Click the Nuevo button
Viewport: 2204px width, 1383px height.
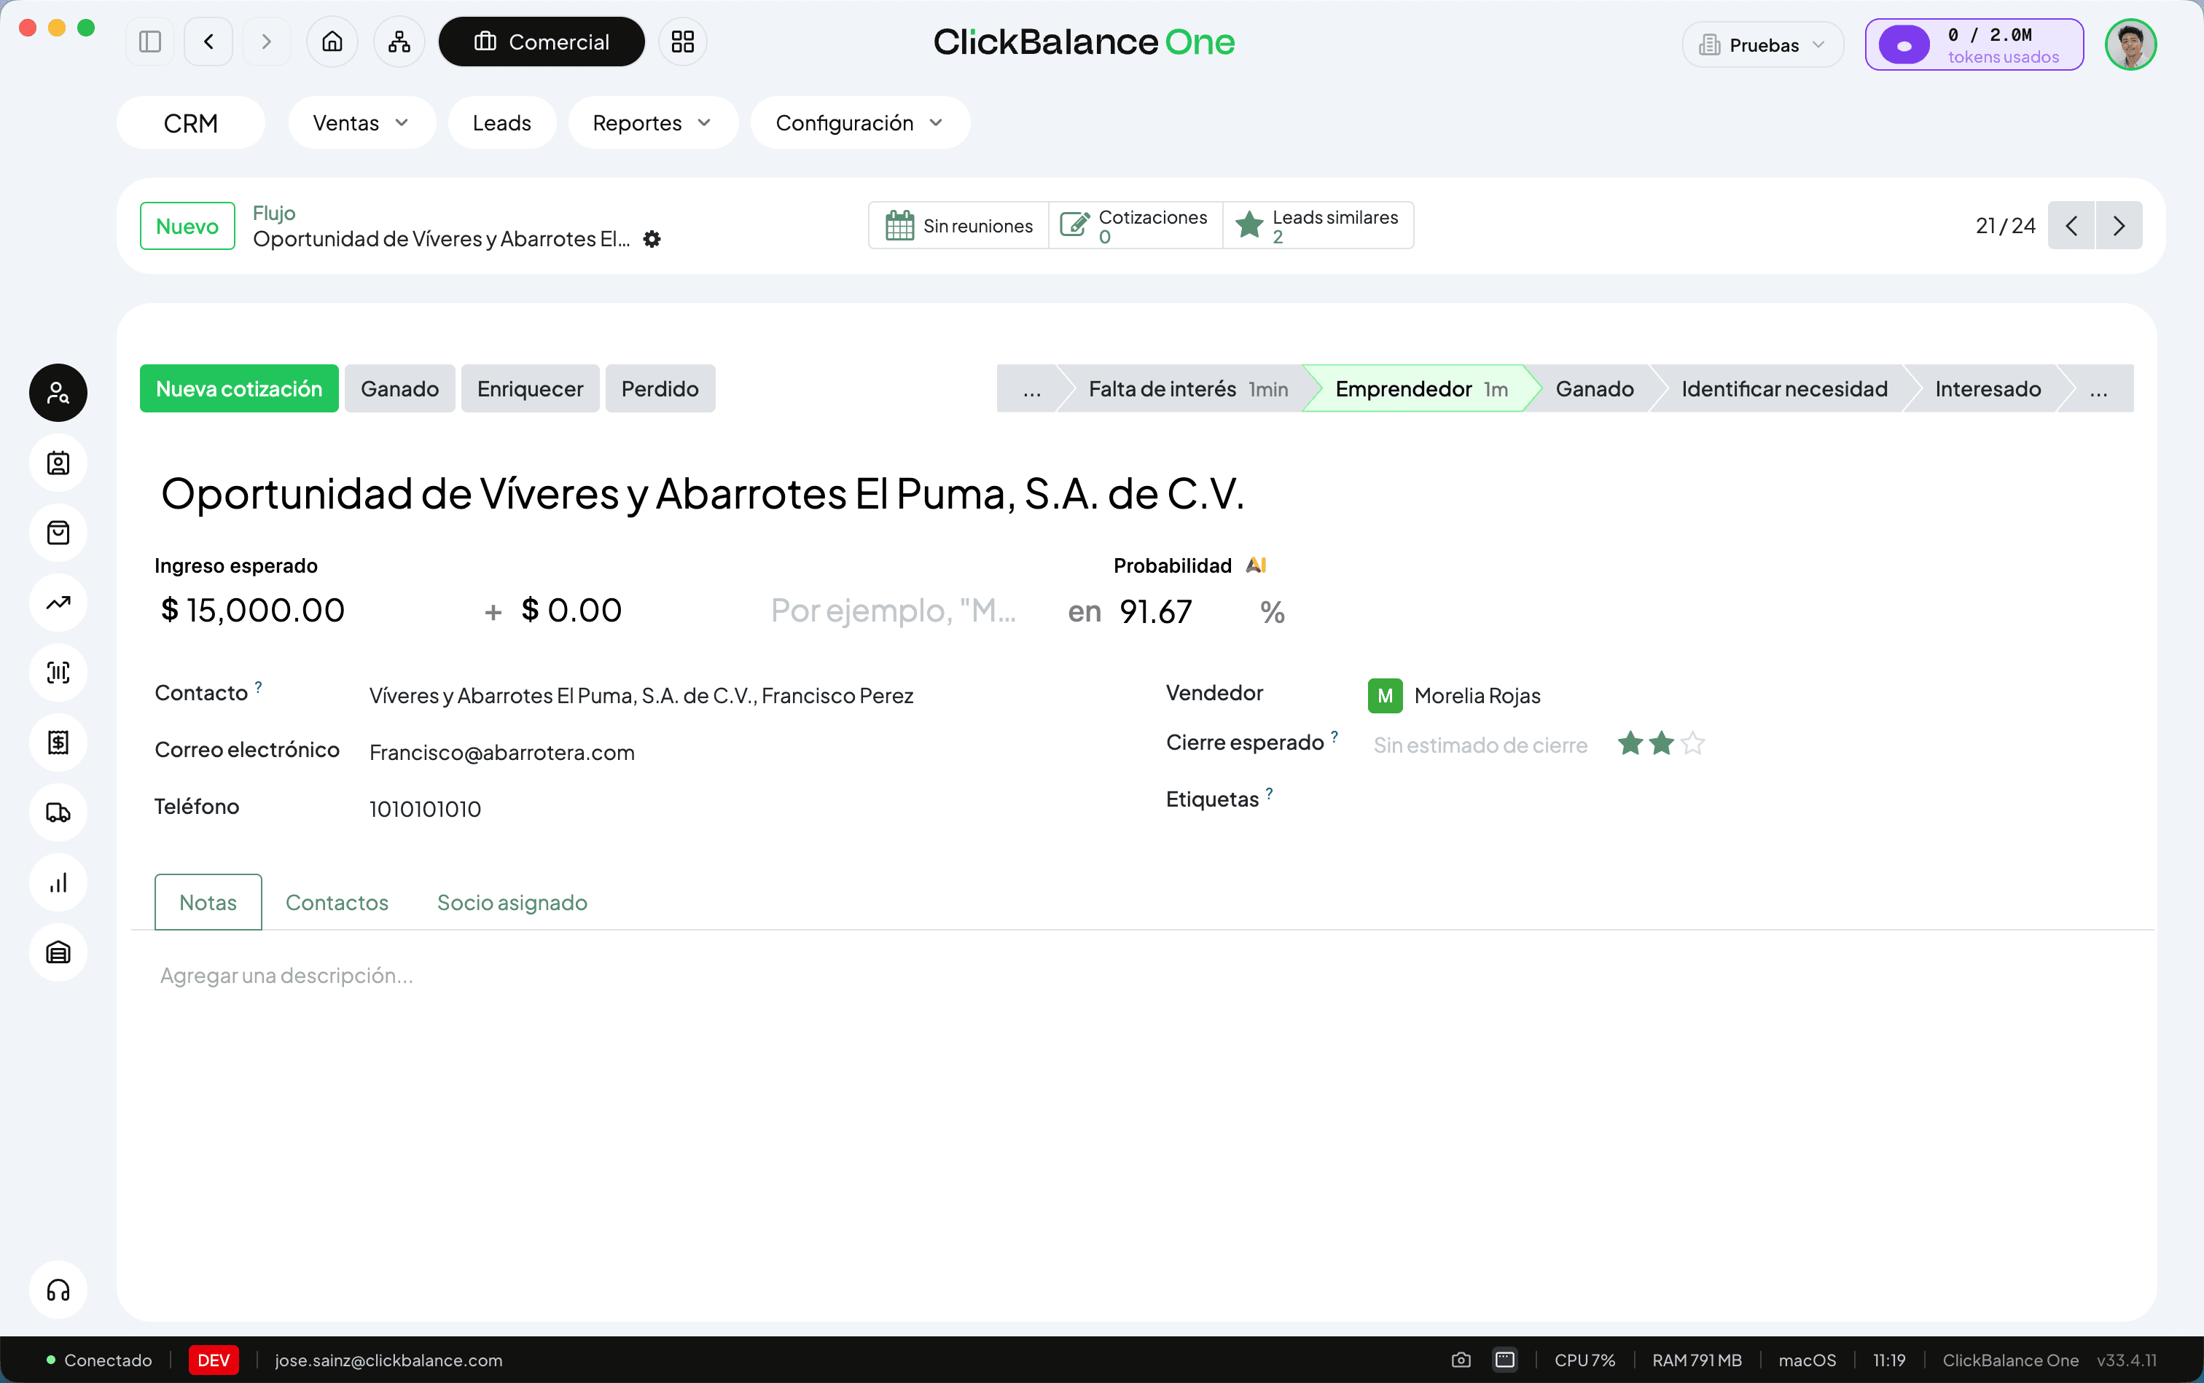(x=187, y=226)
